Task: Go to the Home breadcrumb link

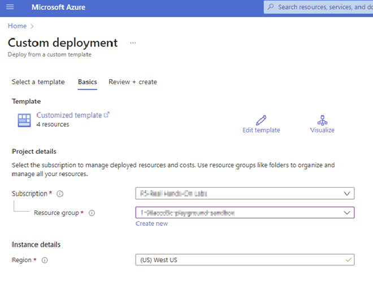Action: (17, 26)
